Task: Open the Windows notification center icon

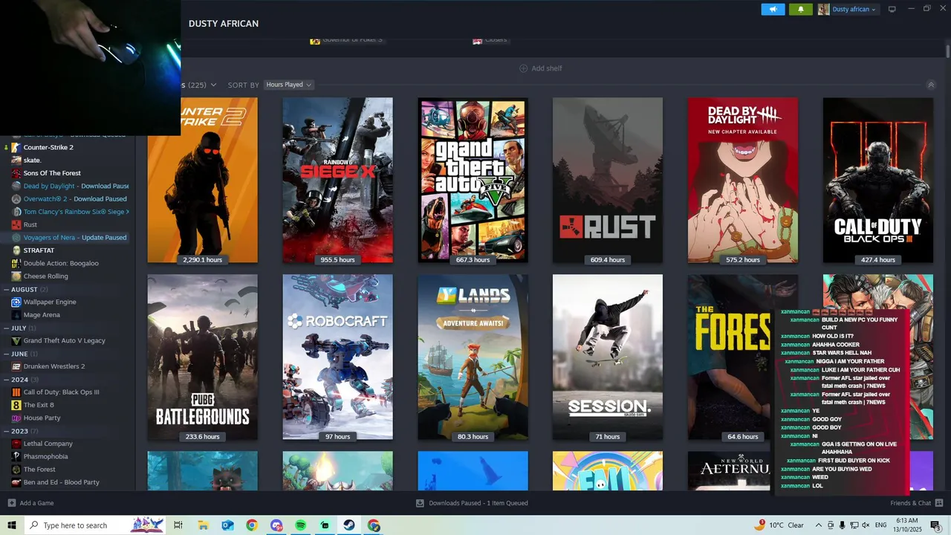Action: point(935,525)
